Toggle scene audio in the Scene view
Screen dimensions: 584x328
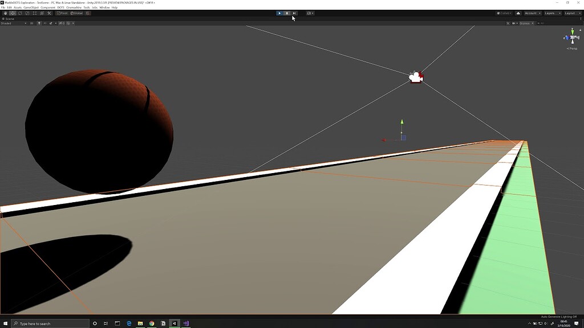(45, 23)
